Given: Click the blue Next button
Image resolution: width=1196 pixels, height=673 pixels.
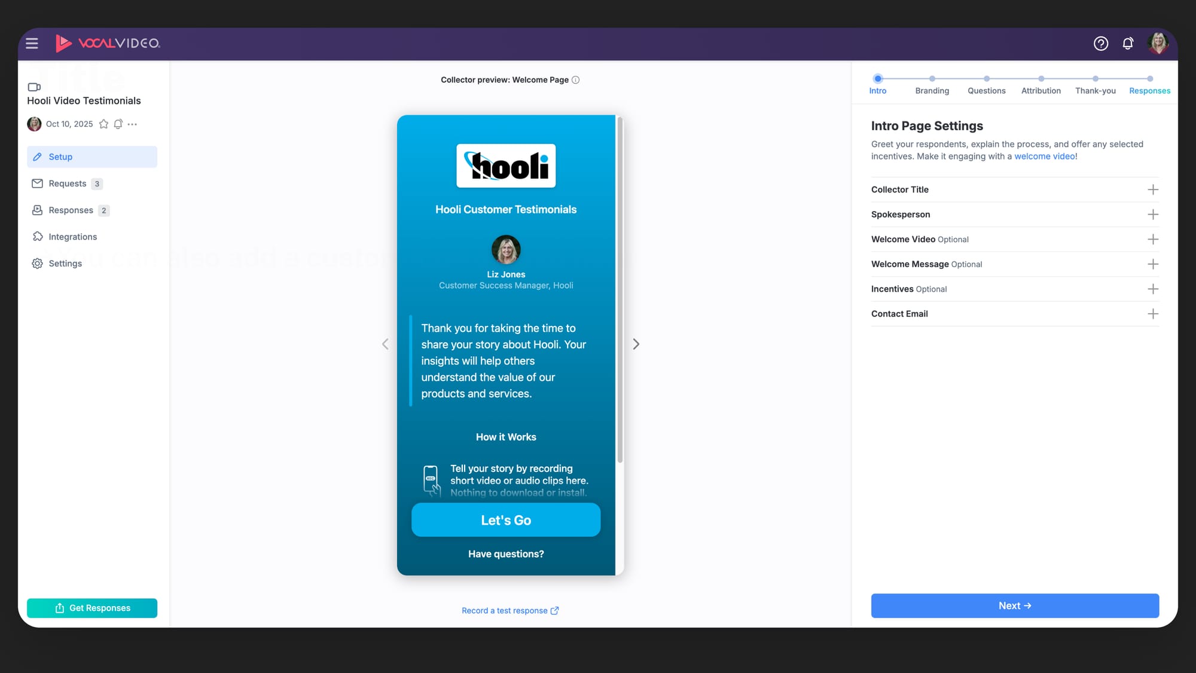Looking at the screenshot, I should pos(1014,605).
